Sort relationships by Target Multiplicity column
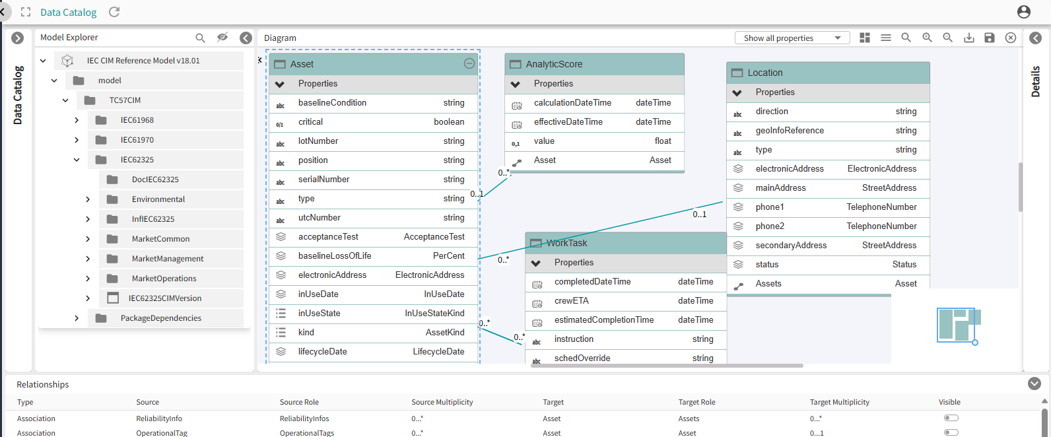Viewport: 1051px width, 437px height. click(840, 402)
